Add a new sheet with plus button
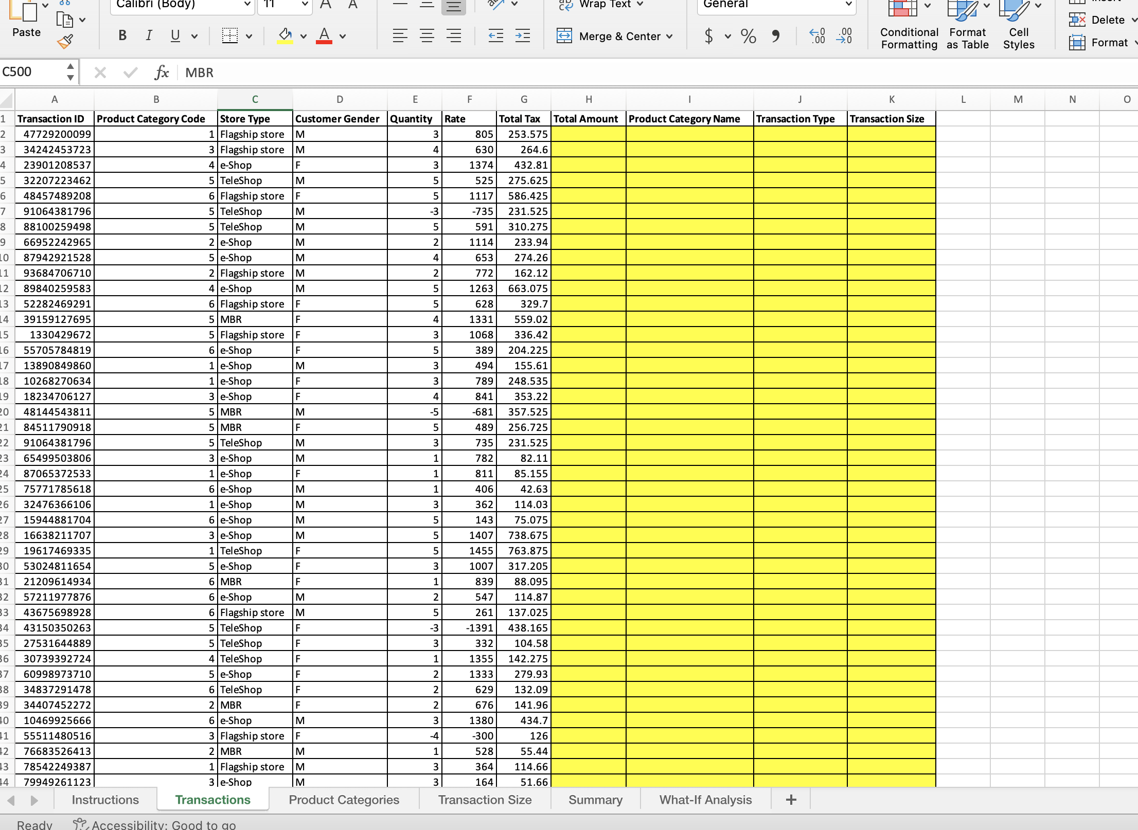The width and height of the screenshot is (1138, 830). point(791,800)
